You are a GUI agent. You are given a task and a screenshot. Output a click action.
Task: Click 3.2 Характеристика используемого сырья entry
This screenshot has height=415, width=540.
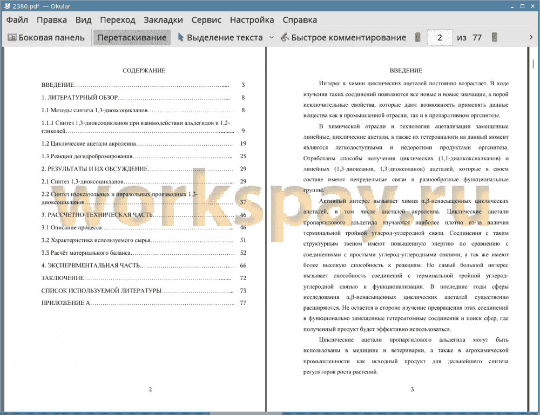144,240
